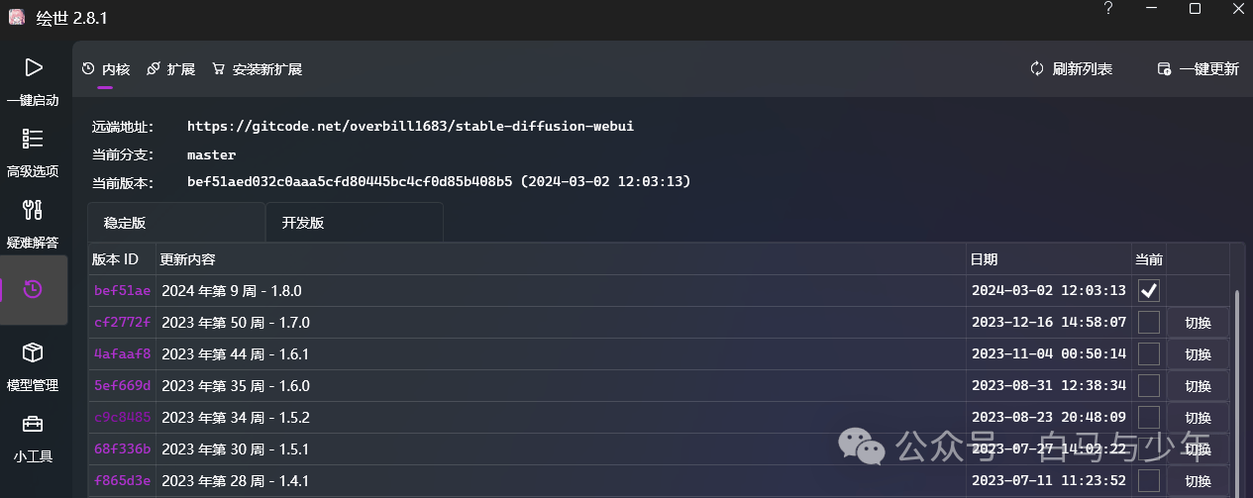Toggle the checked box for bef51ae

(1149, 291)
